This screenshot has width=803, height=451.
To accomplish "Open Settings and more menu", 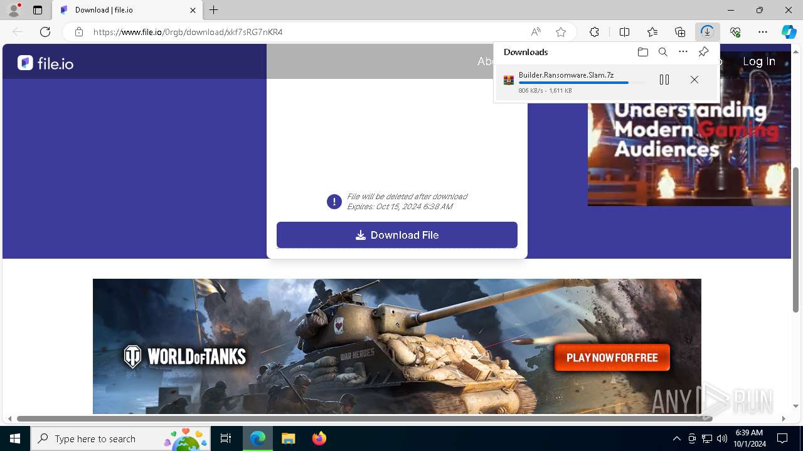I will 763,32.
